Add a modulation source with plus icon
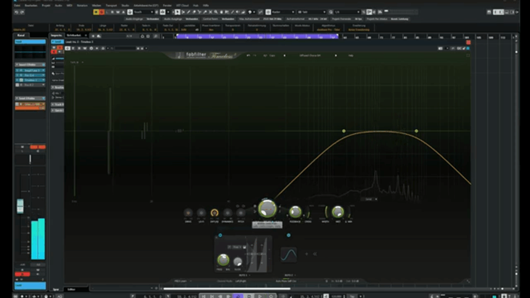The image size is (530, 298). click(x=306, y=254)
